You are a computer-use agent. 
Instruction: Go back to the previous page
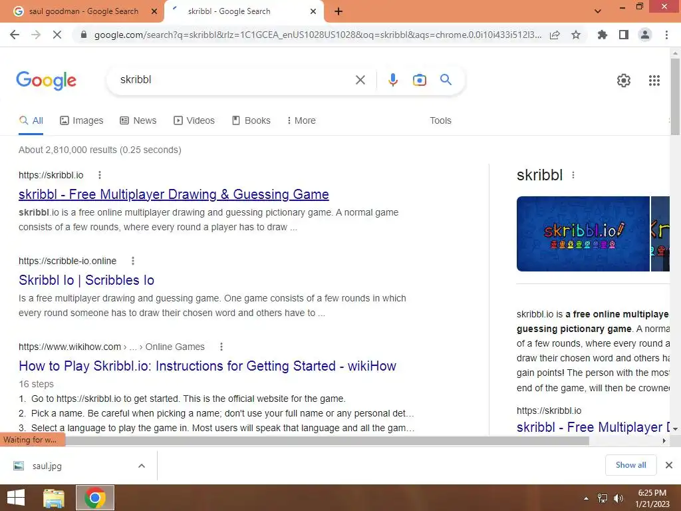(15, 35)
